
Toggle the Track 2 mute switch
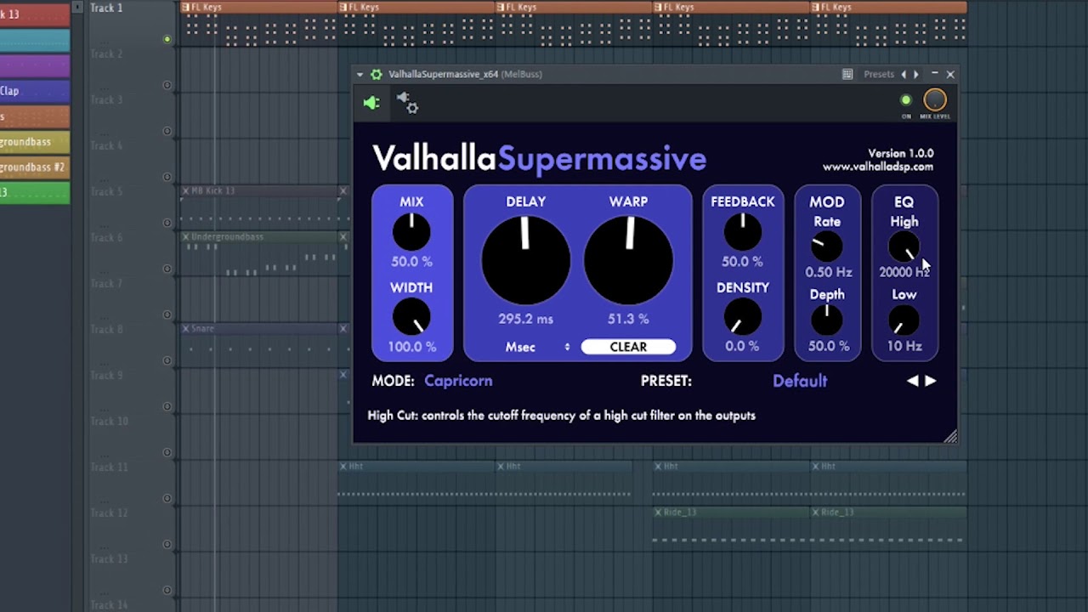click(x=167, y=85)
